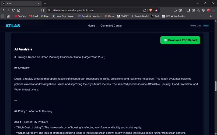Click the leftmost gray bookmarks bar icon

3,16
